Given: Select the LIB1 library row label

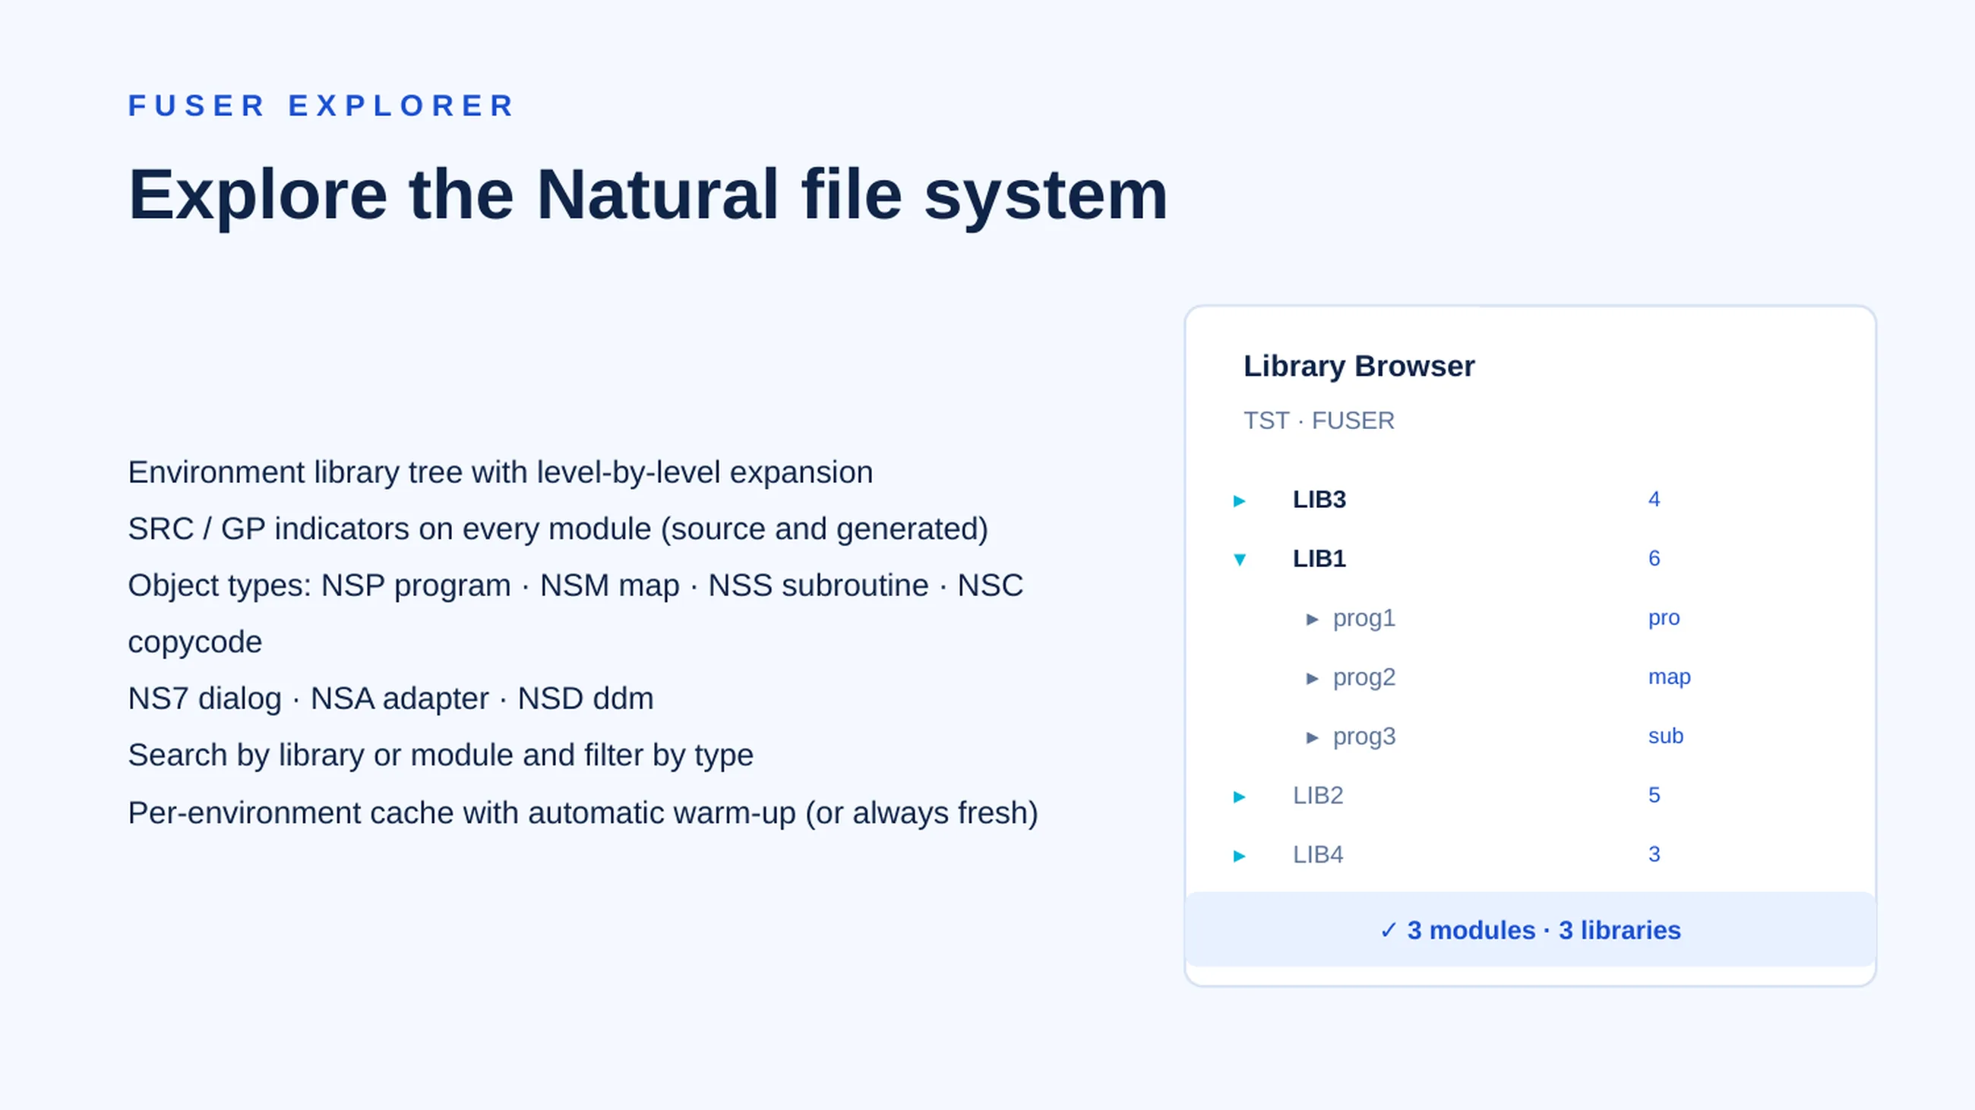Looking at the screenshot, I should (x=1319, y=559).
